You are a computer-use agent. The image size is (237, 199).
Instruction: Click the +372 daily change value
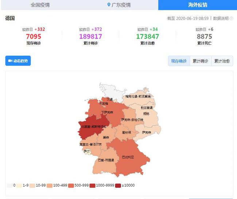(x=97, y=29)
